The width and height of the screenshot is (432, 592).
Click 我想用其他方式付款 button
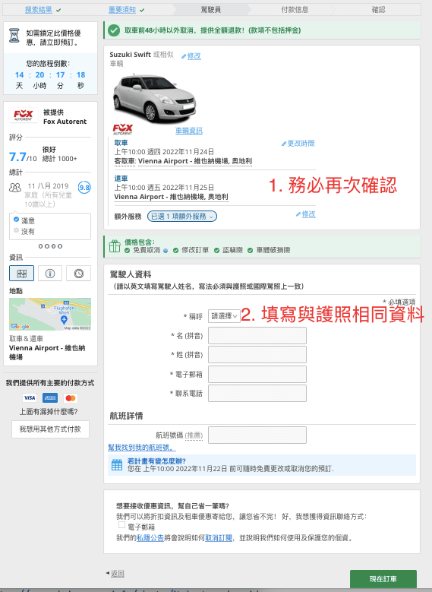point(50,429)
